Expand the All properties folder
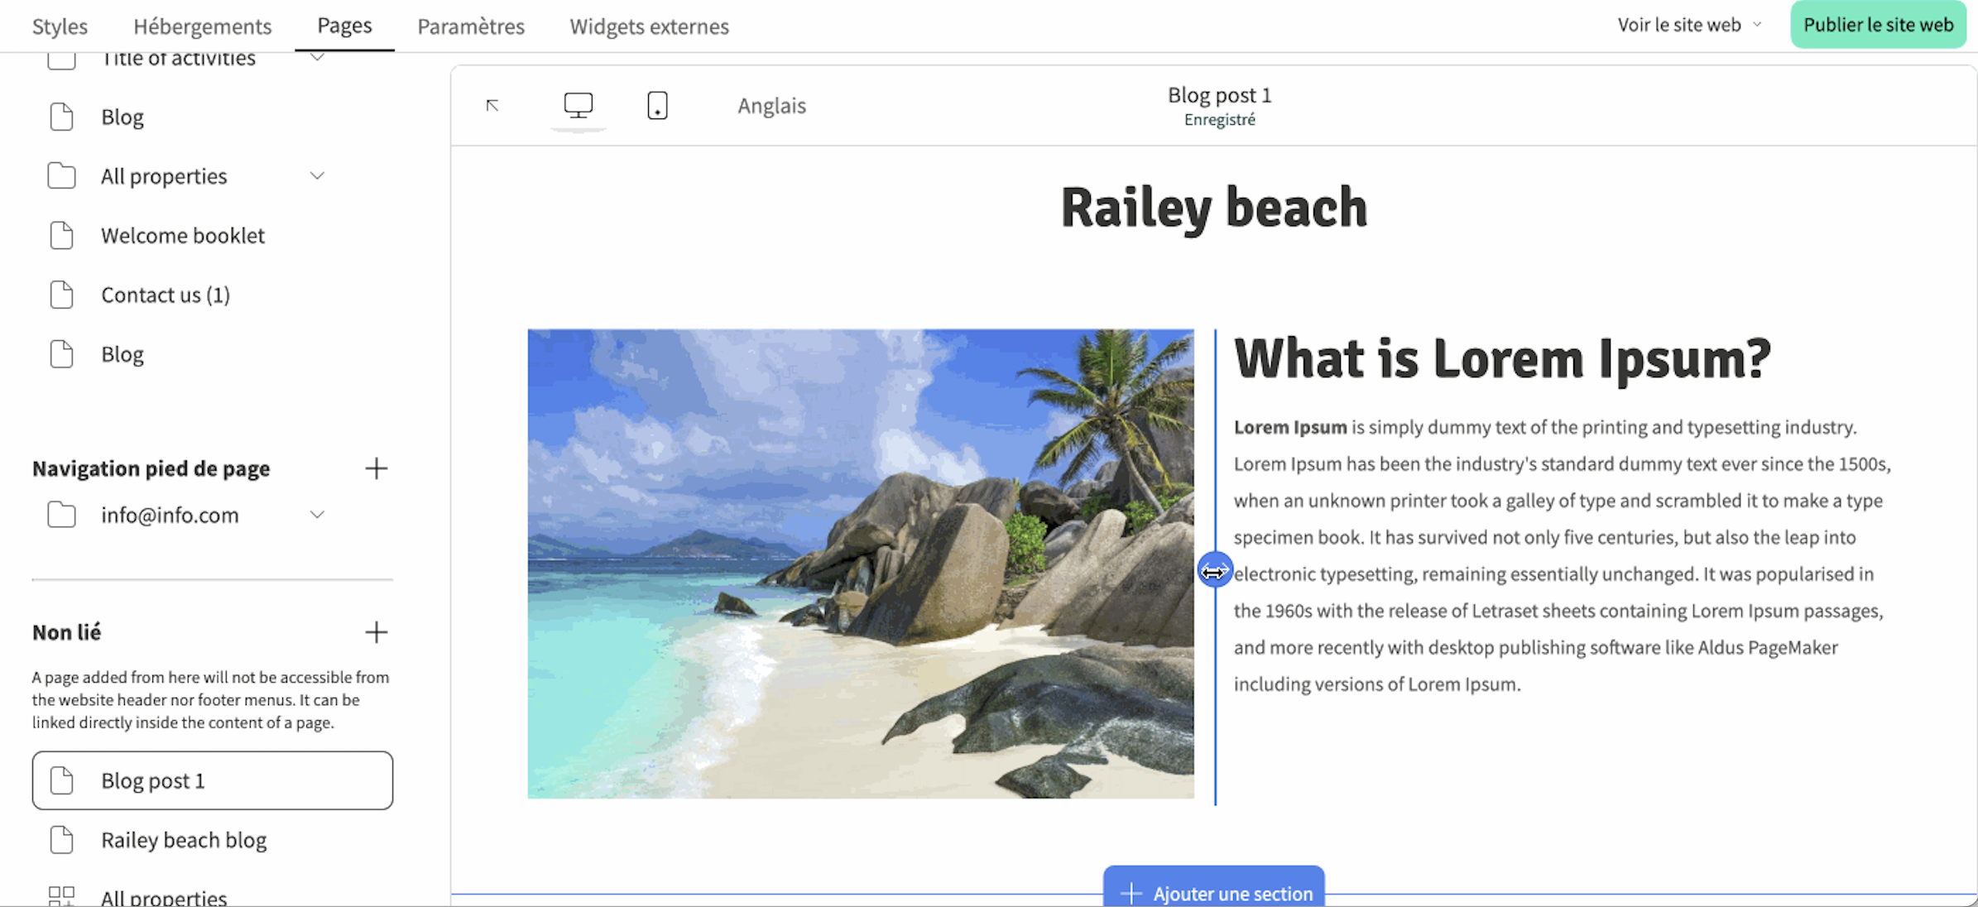 click(317, 176)
